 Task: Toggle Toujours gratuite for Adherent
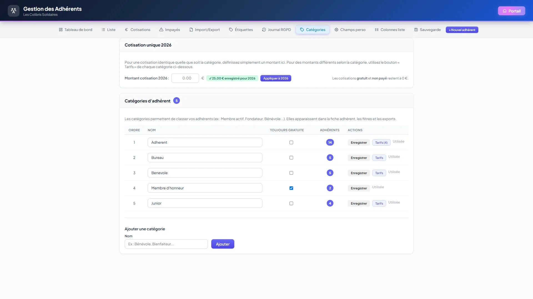pyautogui.click(x=291, y=142)
